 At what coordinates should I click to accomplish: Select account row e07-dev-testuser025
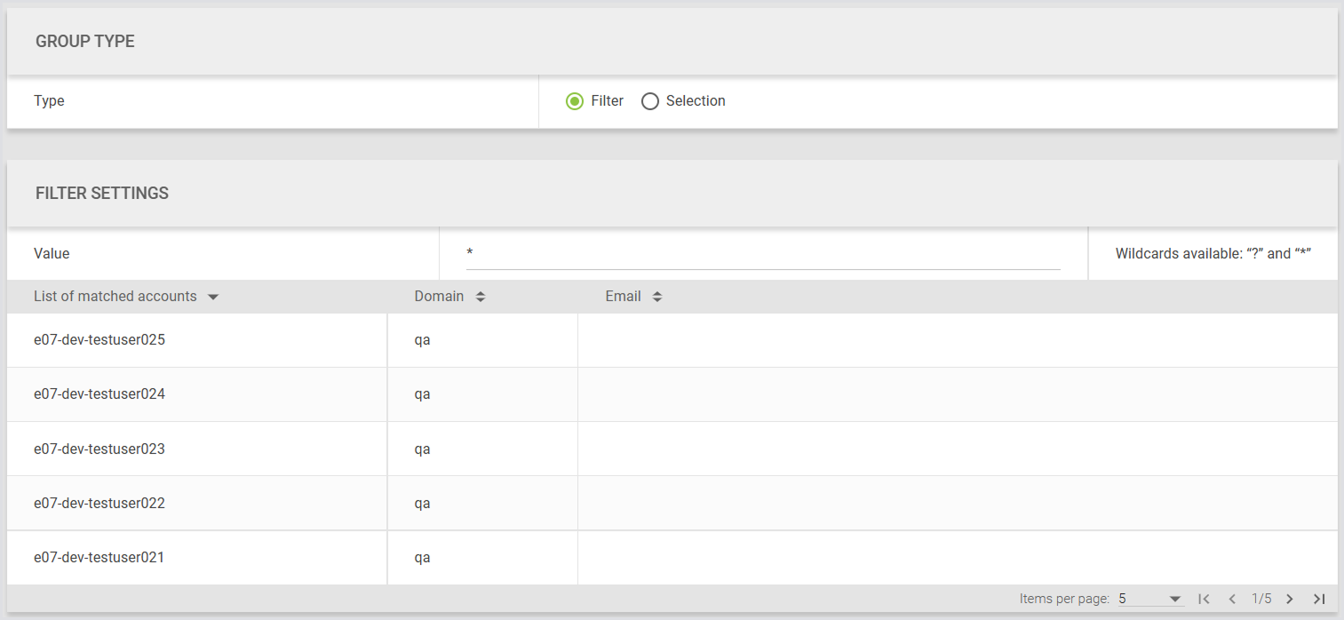tap(99, 339)
